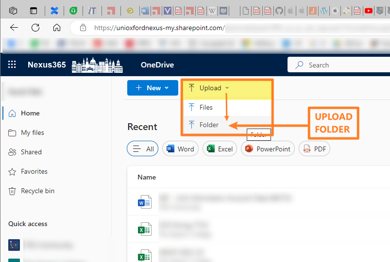Viewport: 390px width, 262px height.
Task: Open the tab actions menu icon
Action: click(x=34, y=11)
